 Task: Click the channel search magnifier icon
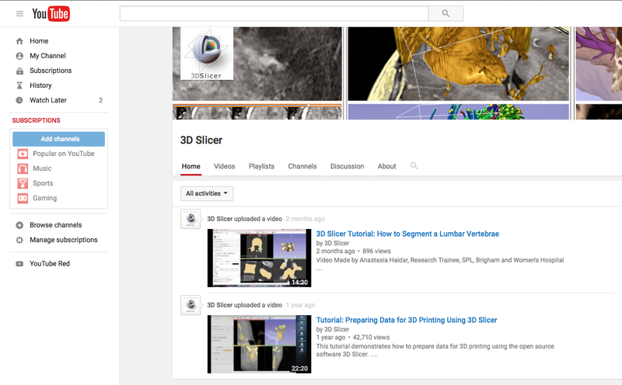414,166
